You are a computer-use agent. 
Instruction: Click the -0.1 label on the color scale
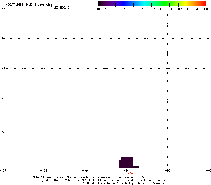(x=188, y=9)
